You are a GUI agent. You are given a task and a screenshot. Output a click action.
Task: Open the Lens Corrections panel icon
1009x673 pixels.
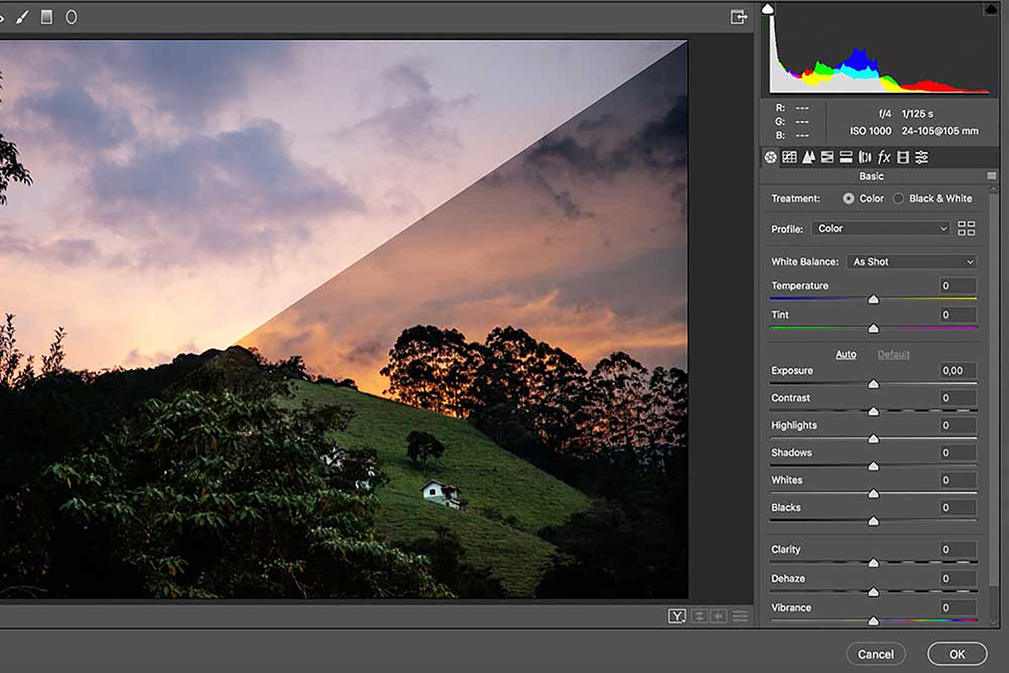865,157
